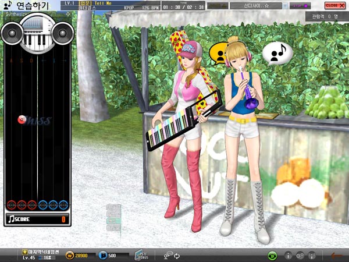Click the music note speech bubble

pyautogui.click(x=277, y=53)
